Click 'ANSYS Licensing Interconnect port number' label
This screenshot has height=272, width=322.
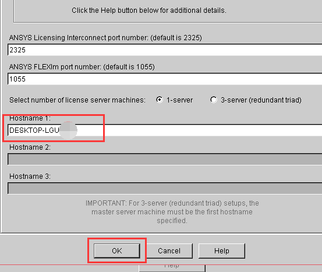point(105,38)
